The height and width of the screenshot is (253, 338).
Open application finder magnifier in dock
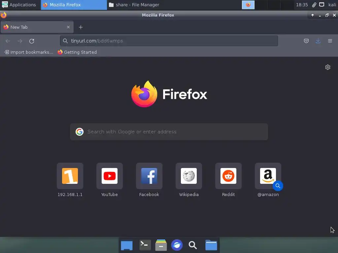[193, 245]
